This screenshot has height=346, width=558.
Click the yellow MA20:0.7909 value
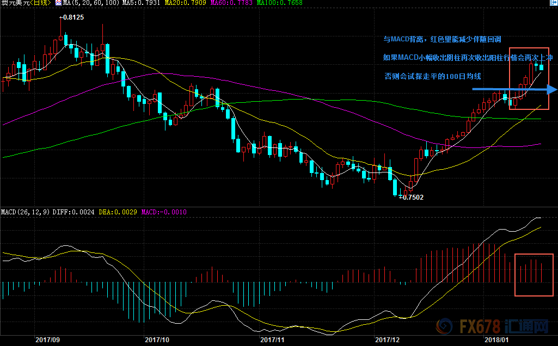pyautogui.click(x=186, y=3)
